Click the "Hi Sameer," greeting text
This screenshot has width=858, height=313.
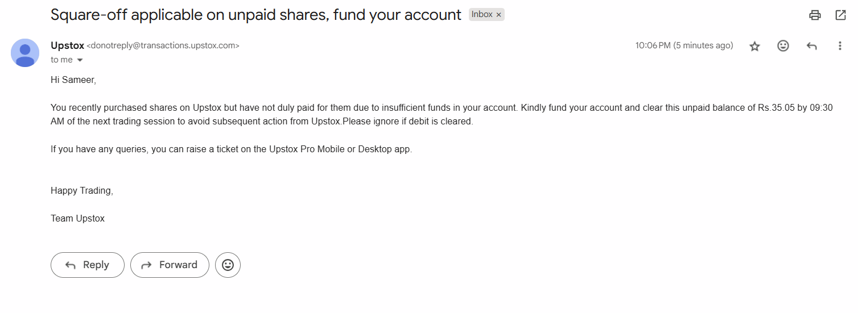click(x=73, y=80)
